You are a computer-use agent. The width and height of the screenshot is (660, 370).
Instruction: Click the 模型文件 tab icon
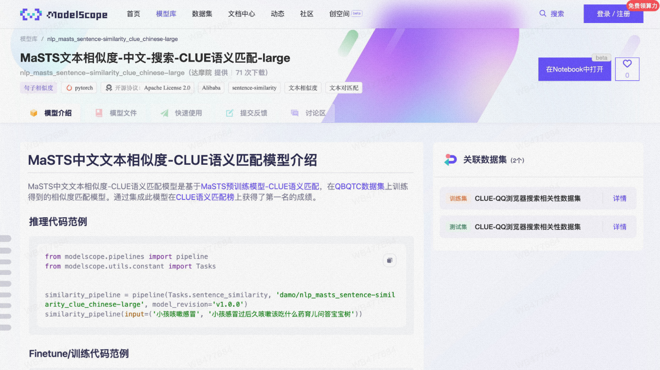pos(99,113)
